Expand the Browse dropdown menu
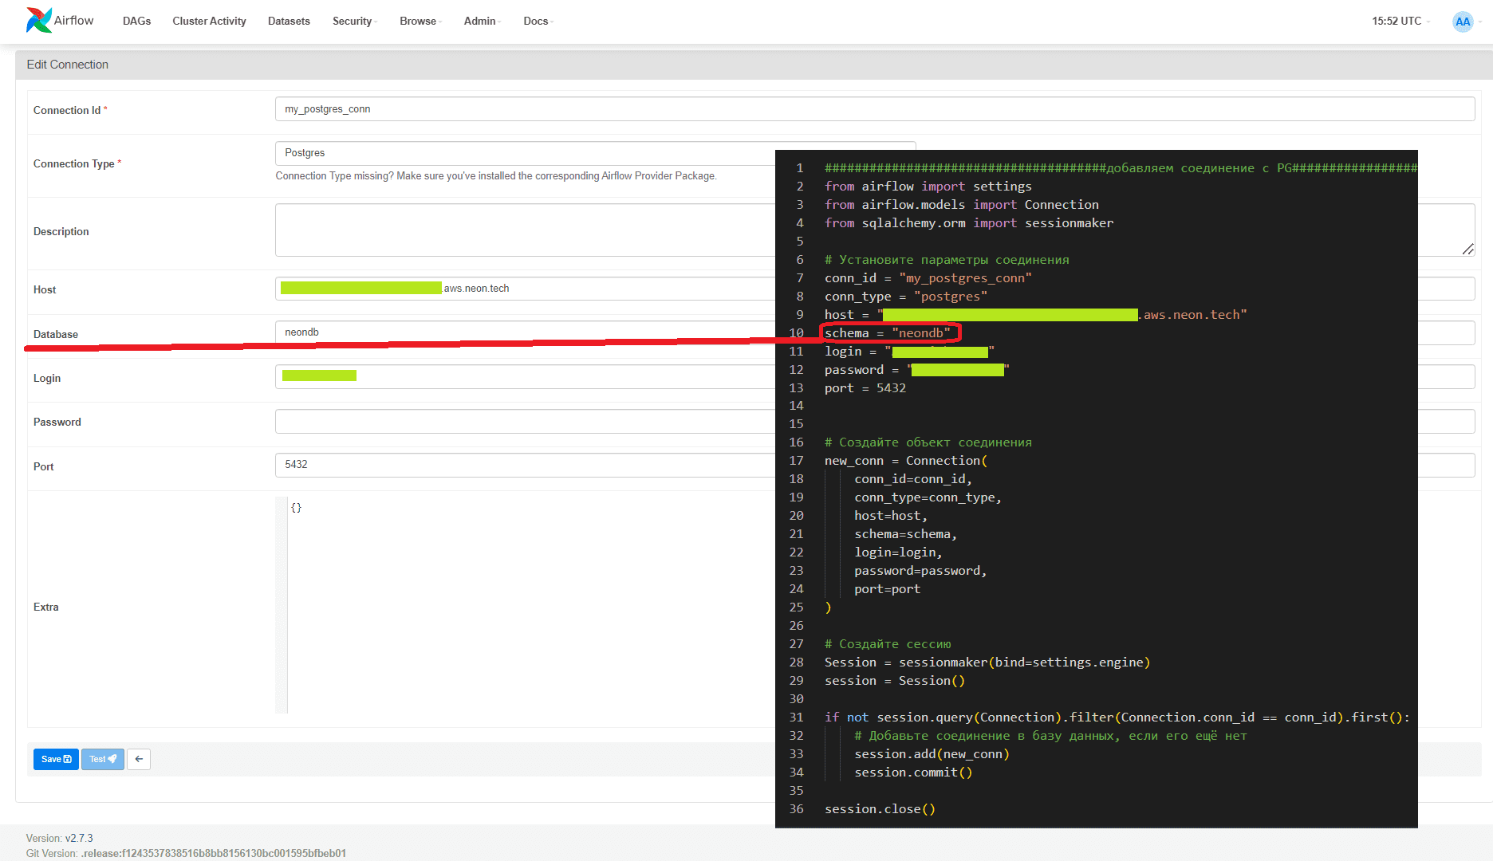This screenshot has width=1493, height=861. [420, 21]
